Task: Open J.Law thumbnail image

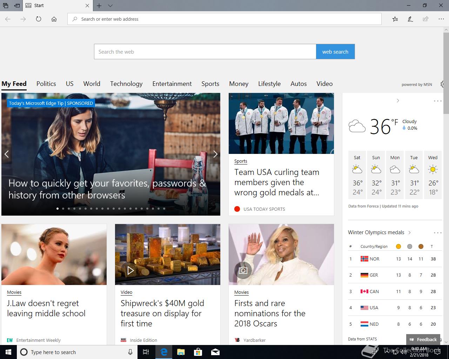Action: point(54,255)
